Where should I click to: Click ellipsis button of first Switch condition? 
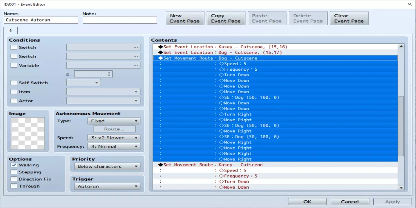pyautogui.click(x=136, y=47)
